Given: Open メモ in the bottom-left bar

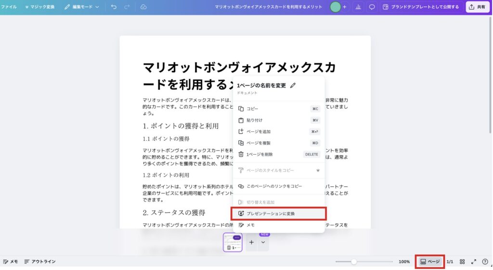Looking at the screenshot, I should click(10, 261).
